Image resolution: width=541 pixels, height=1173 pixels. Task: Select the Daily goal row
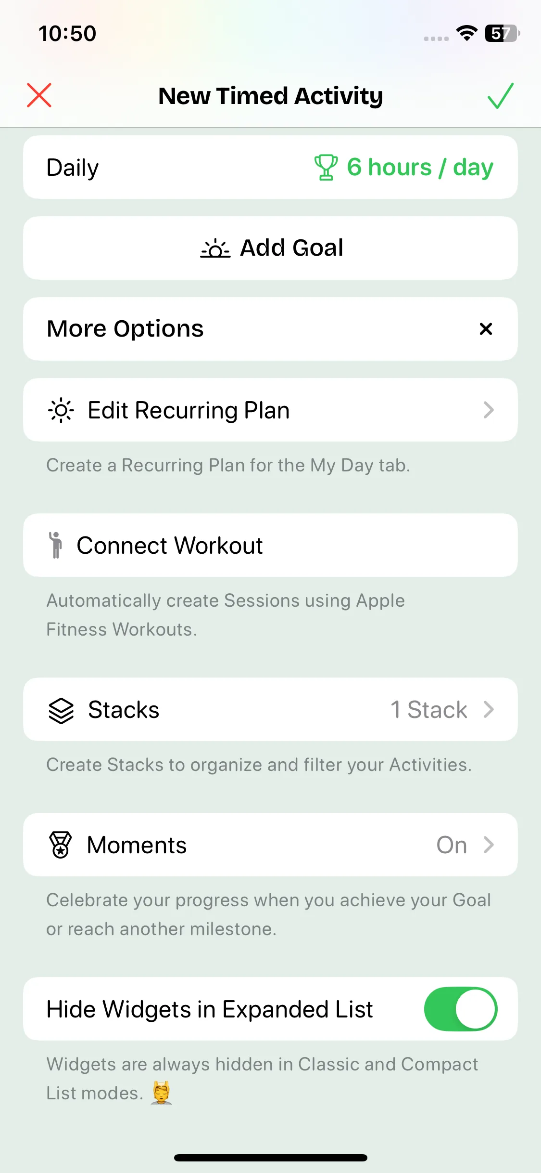(73, 168)
